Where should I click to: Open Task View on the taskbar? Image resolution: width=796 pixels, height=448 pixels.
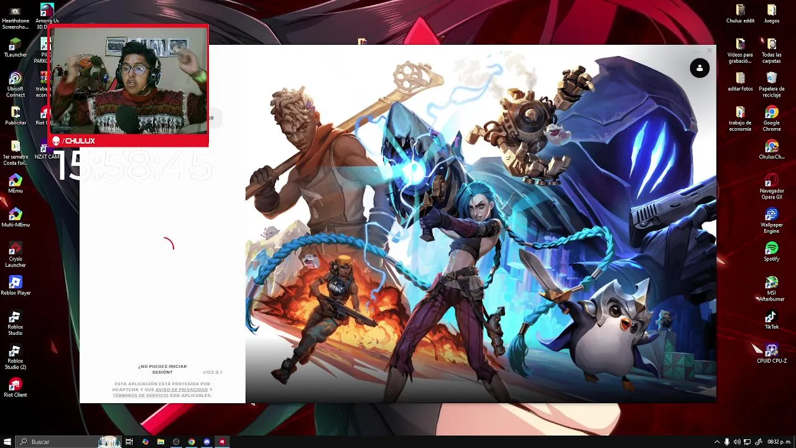click(x=129, y=442)
